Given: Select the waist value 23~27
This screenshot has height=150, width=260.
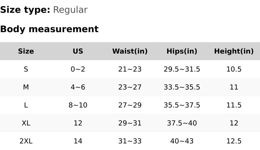Looking at the screenshot, I should tap(130, 87).
